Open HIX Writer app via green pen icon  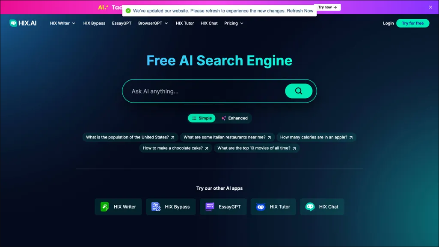coord(105,207)
